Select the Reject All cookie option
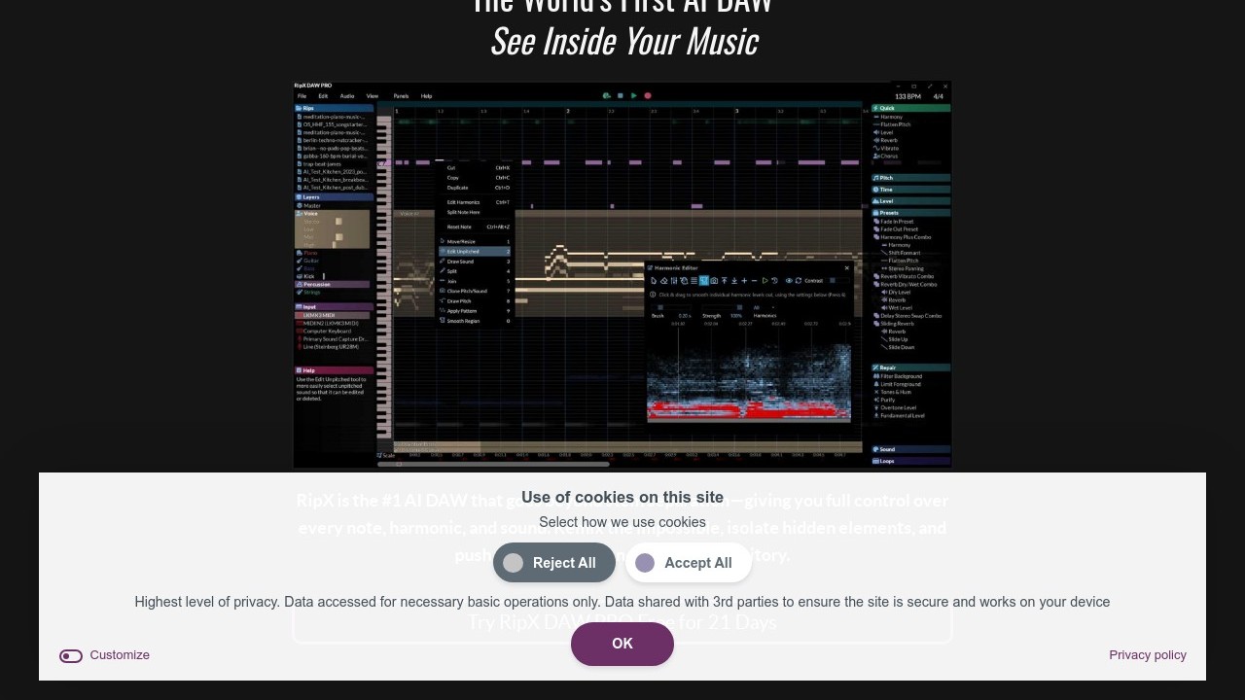Viewport: 1245px width, 700px height. (553, 563)
